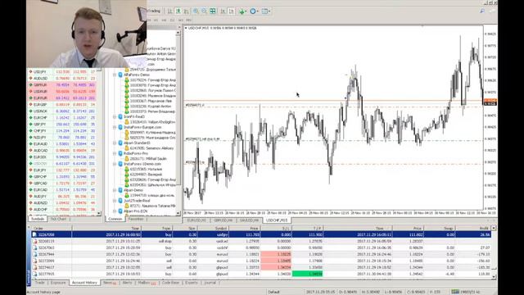Screen dimensions: 524x295
Task: Switch to the EURUSD,H1 chart tab
Action: (196, 220)
